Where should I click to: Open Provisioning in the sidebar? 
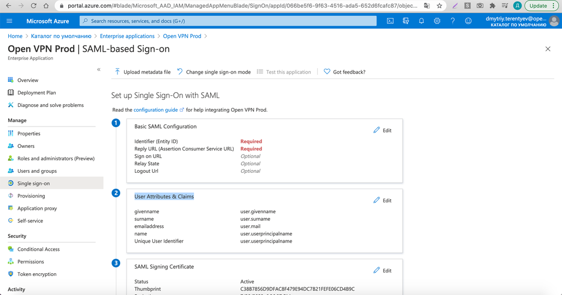(x=31, y=196)
